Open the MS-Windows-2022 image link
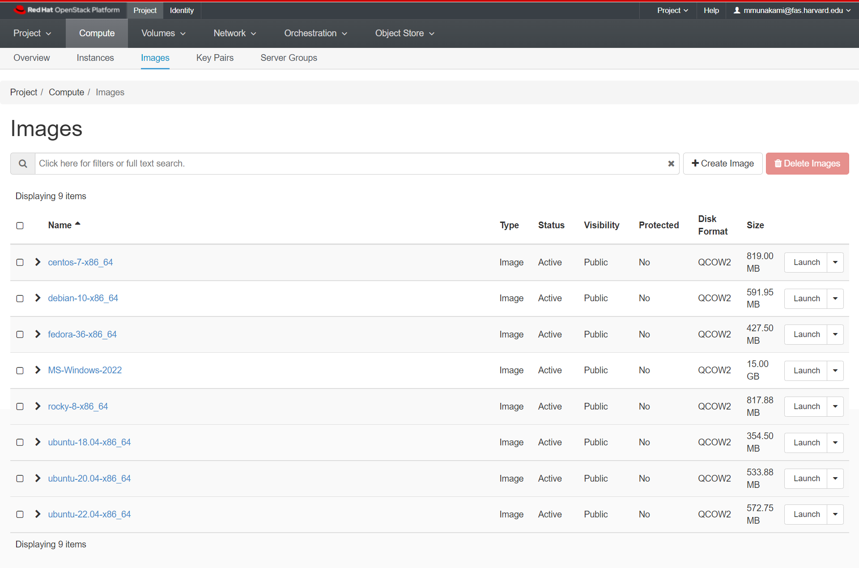Screen dimensions: 859x568 [85, 370]
